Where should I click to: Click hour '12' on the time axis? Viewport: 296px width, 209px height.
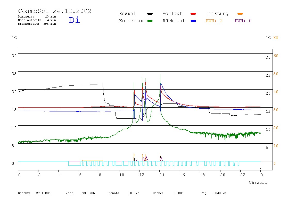pos(142,175)
